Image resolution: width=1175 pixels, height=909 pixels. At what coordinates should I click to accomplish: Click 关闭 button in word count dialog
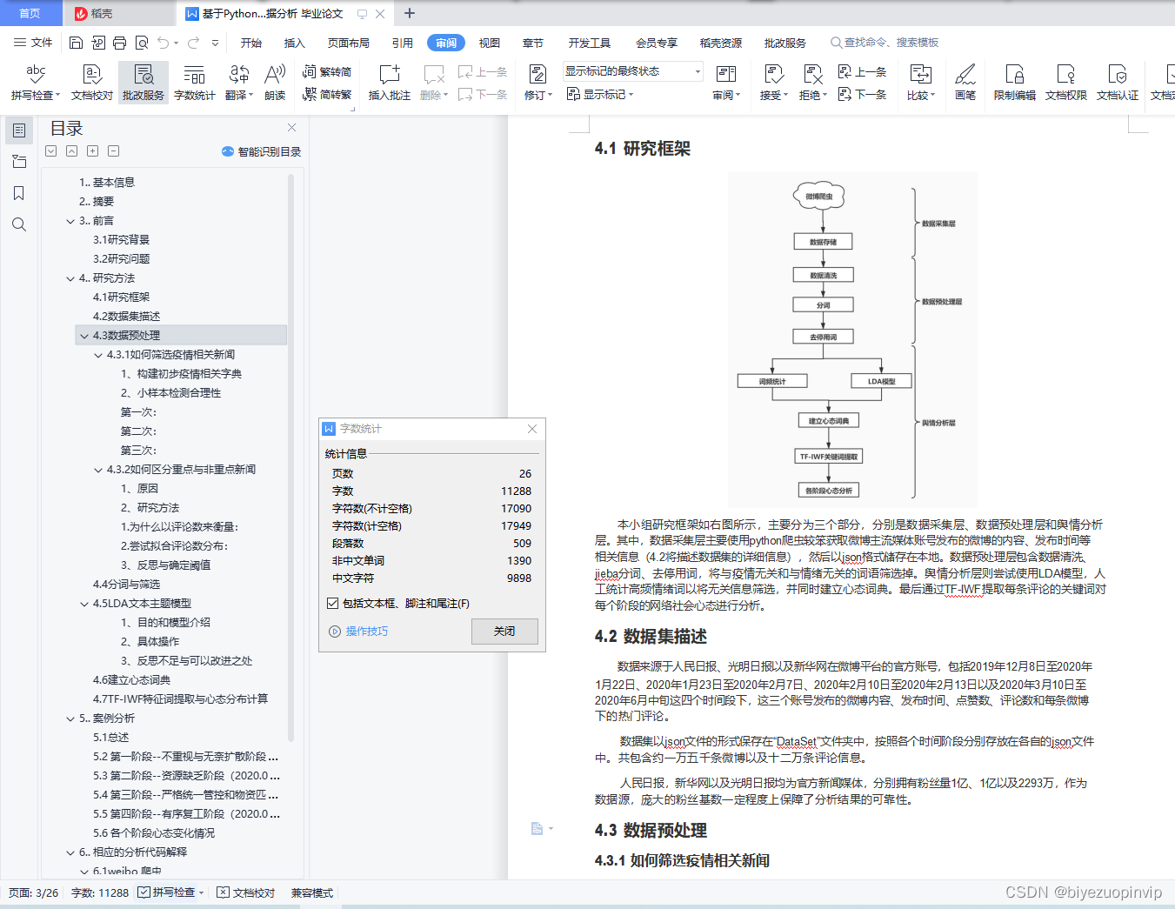pos(504,632)
